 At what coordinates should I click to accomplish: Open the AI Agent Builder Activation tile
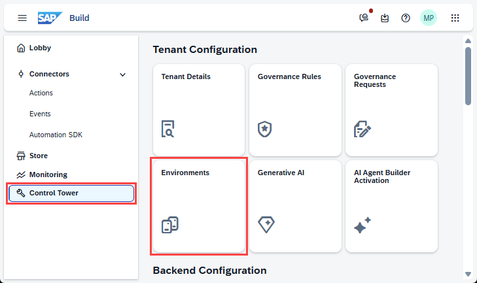pos(391,207)
